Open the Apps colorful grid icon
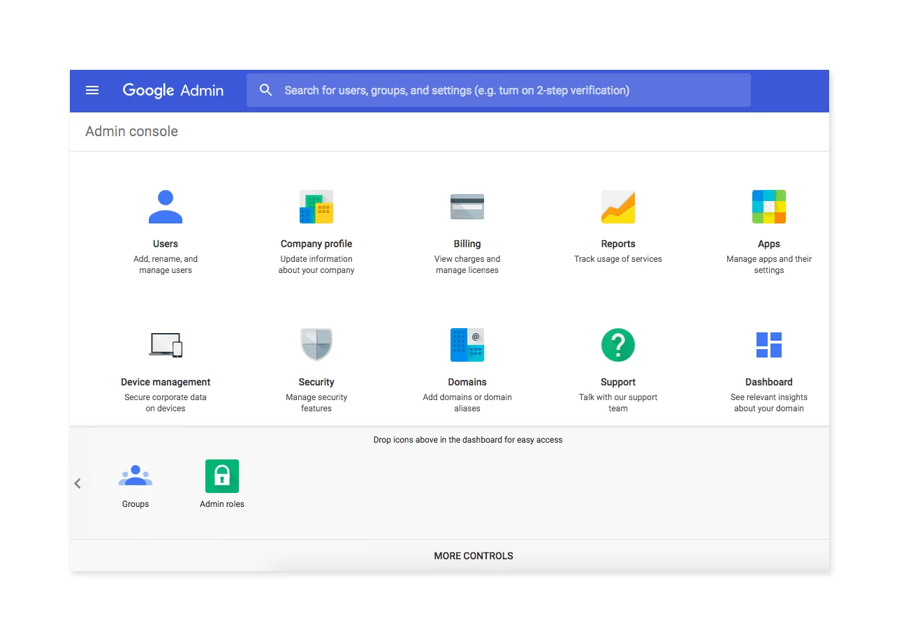899x641 pixels. [x=769, y=207]
